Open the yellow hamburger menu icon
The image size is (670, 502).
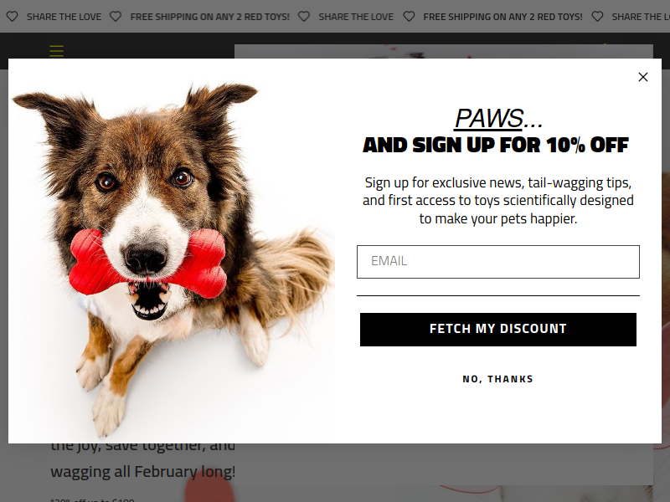tap(56, 51)
